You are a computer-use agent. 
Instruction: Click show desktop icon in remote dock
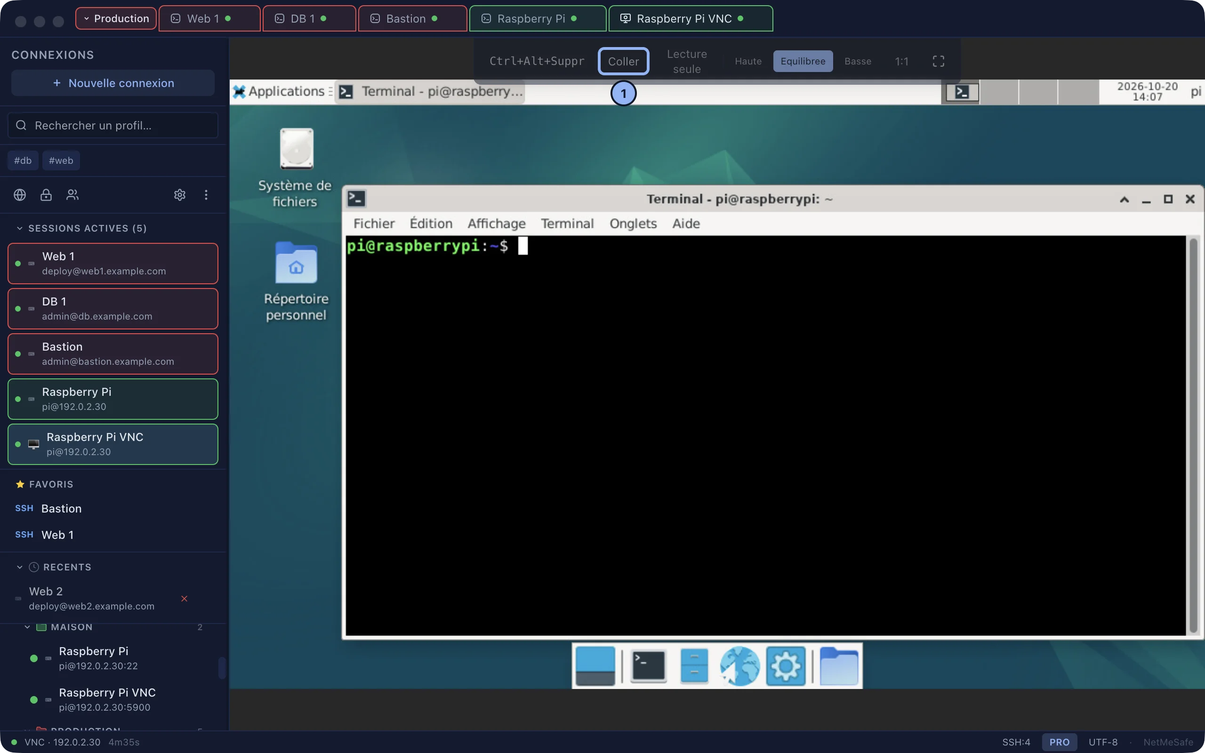[595, 666]
